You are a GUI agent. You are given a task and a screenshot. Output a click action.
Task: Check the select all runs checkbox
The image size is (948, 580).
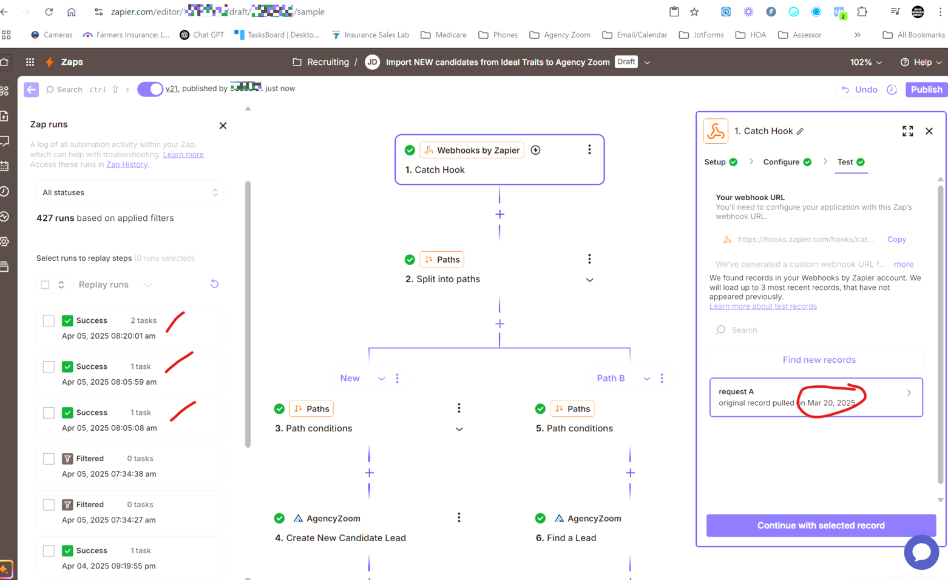[x=45, y=285]
